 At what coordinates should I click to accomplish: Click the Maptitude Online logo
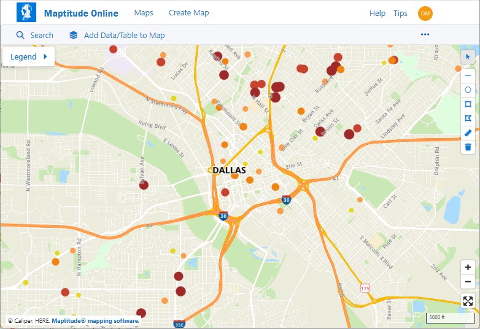(x=26, y=13)
